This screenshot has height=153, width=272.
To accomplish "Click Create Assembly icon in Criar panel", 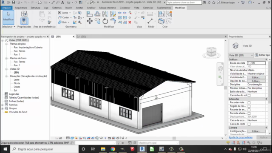I will coord(161,14).
